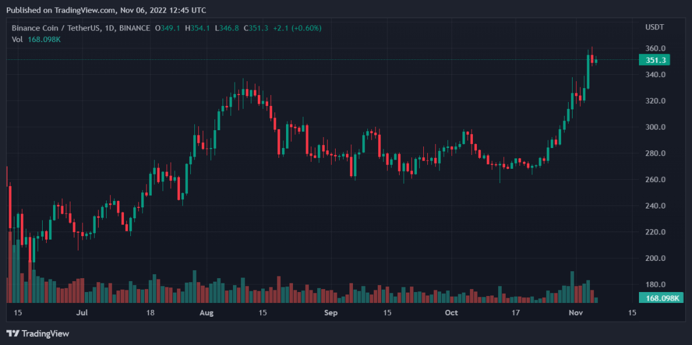Click the TradingView logo in bottom corner

[x=37, y=333]
